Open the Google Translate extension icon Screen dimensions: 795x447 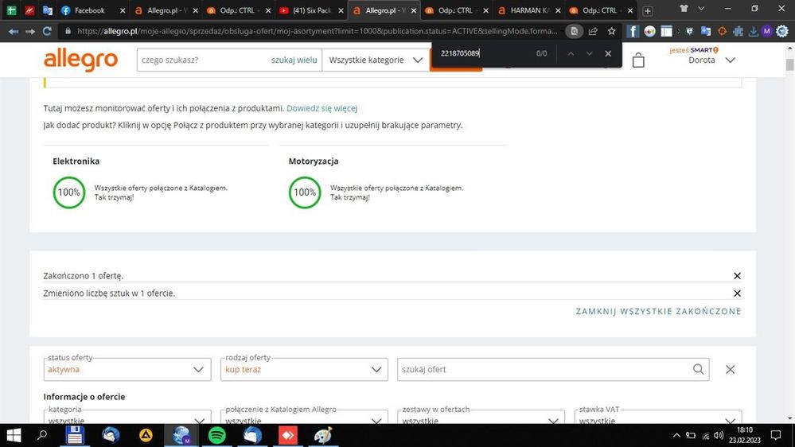(706, 32)
